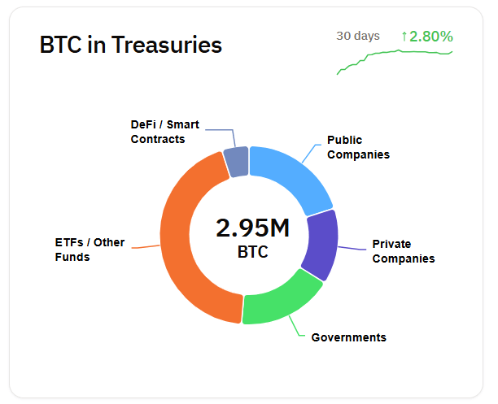Click the Private Companies label text
The height and width of the screenshot is (404, 498).
(403, 251)
